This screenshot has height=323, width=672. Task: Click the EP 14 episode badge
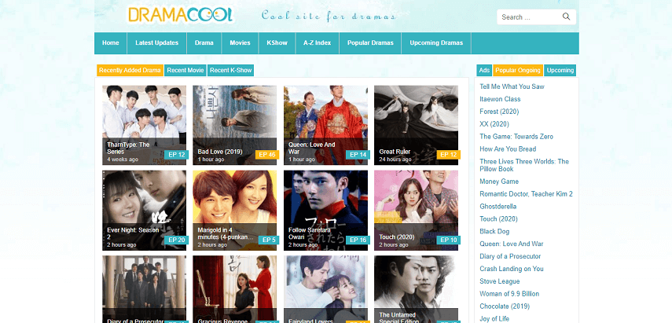(358, 155)
